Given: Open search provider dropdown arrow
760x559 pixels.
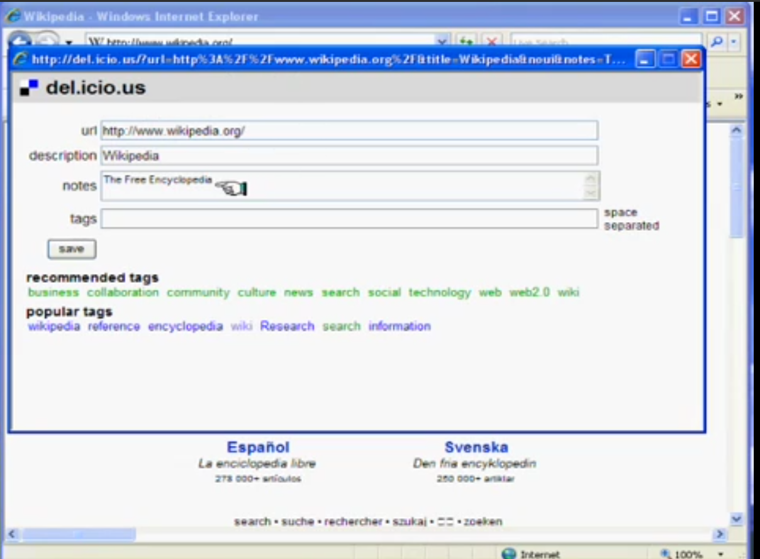Looking at the screenshot, I should (733, 42).
